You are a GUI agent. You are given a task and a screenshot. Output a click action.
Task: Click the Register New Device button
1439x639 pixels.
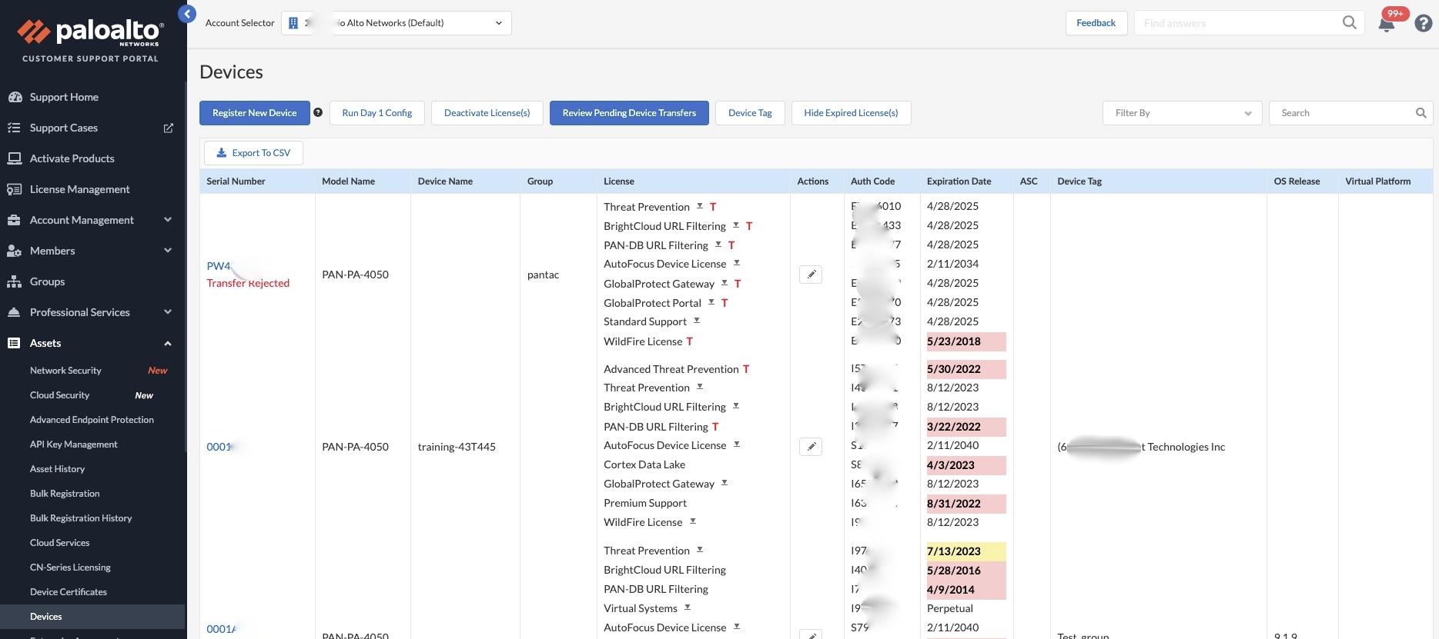(254, 113)
